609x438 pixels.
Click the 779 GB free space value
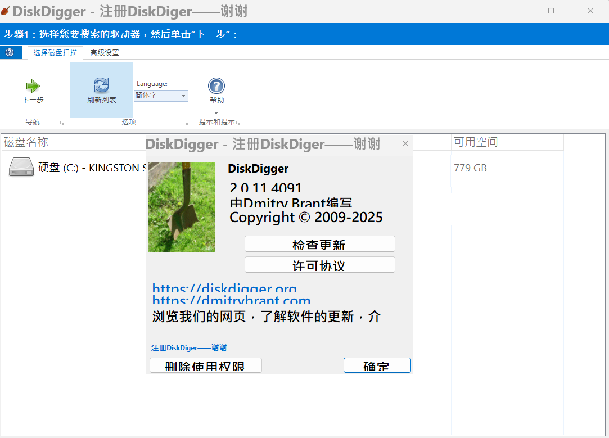point(470,168)
